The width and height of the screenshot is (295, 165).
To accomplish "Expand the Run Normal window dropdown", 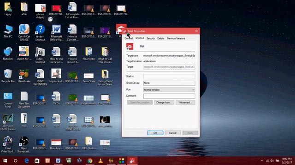I will (169, 90).
